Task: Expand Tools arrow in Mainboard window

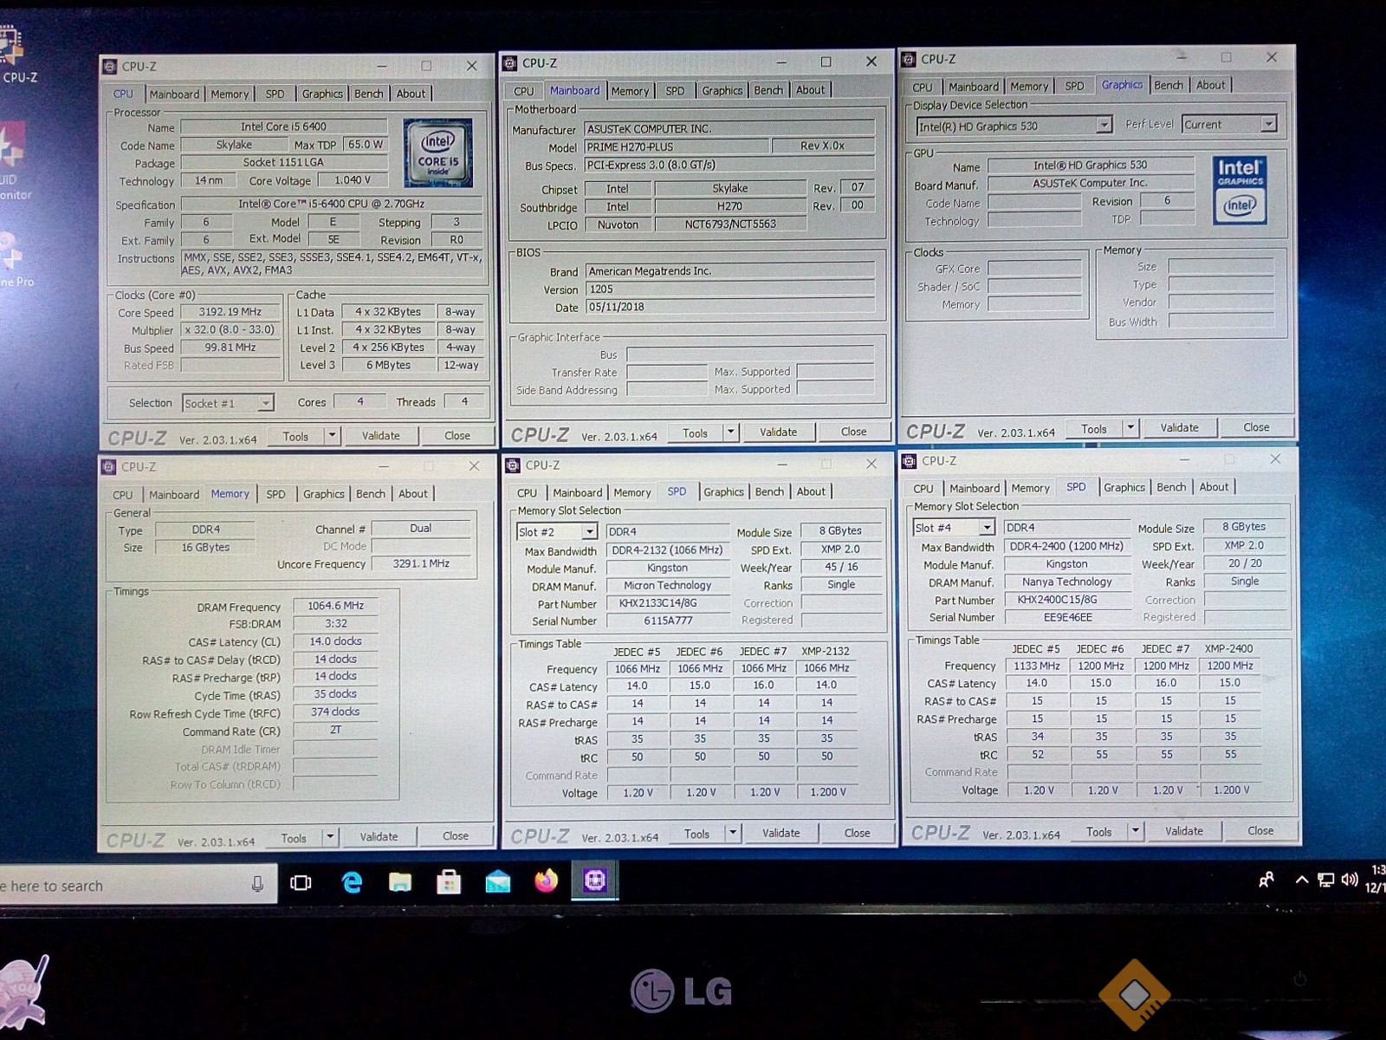Action: 731,432
